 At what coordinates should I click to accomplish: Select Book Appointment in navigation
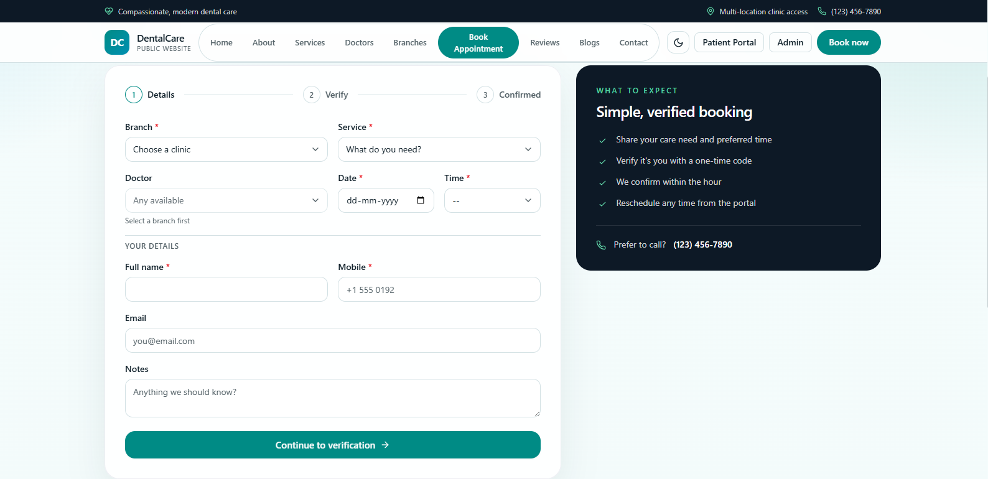tap(478, 42)
